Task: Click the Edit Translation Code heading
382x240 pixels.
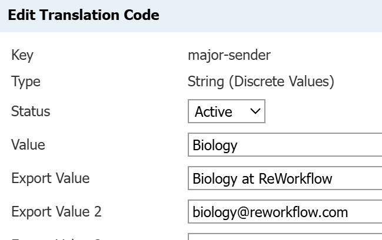Action: click(x=84, y=16)
